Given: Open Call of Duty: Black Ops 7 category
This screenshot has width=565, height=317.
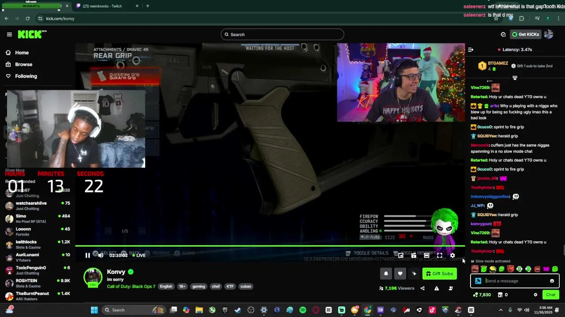Looking at the screenshot, I should click(x=131, y=286).
